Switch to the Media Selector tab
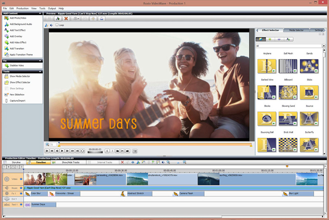The width and height of the screenshot is (329, 220). coord(296,30)
